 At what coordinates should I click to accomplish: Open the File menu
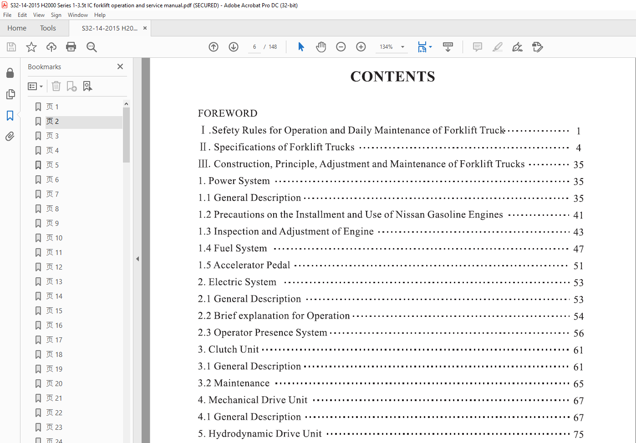(7, 15)
